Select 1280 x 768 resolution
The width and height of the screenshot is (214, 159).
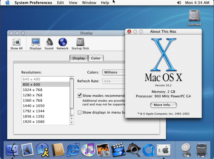tap(46, 95)
